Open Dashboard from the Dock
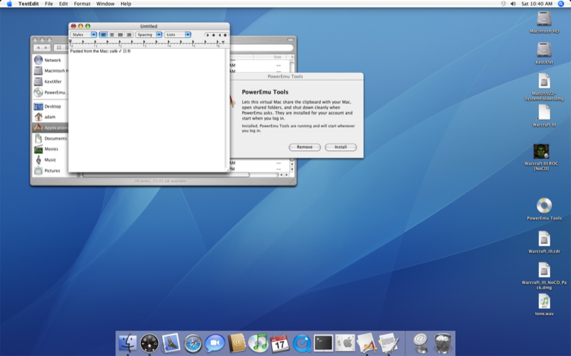Image resolution: width=571 pixels, height=356 pixels. point(149,343)
